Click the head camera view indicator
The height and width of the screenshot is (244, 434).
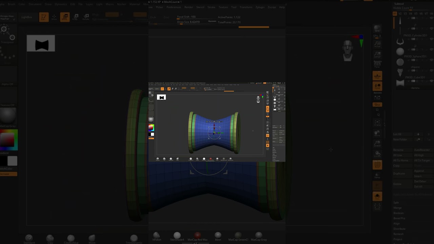348,51
